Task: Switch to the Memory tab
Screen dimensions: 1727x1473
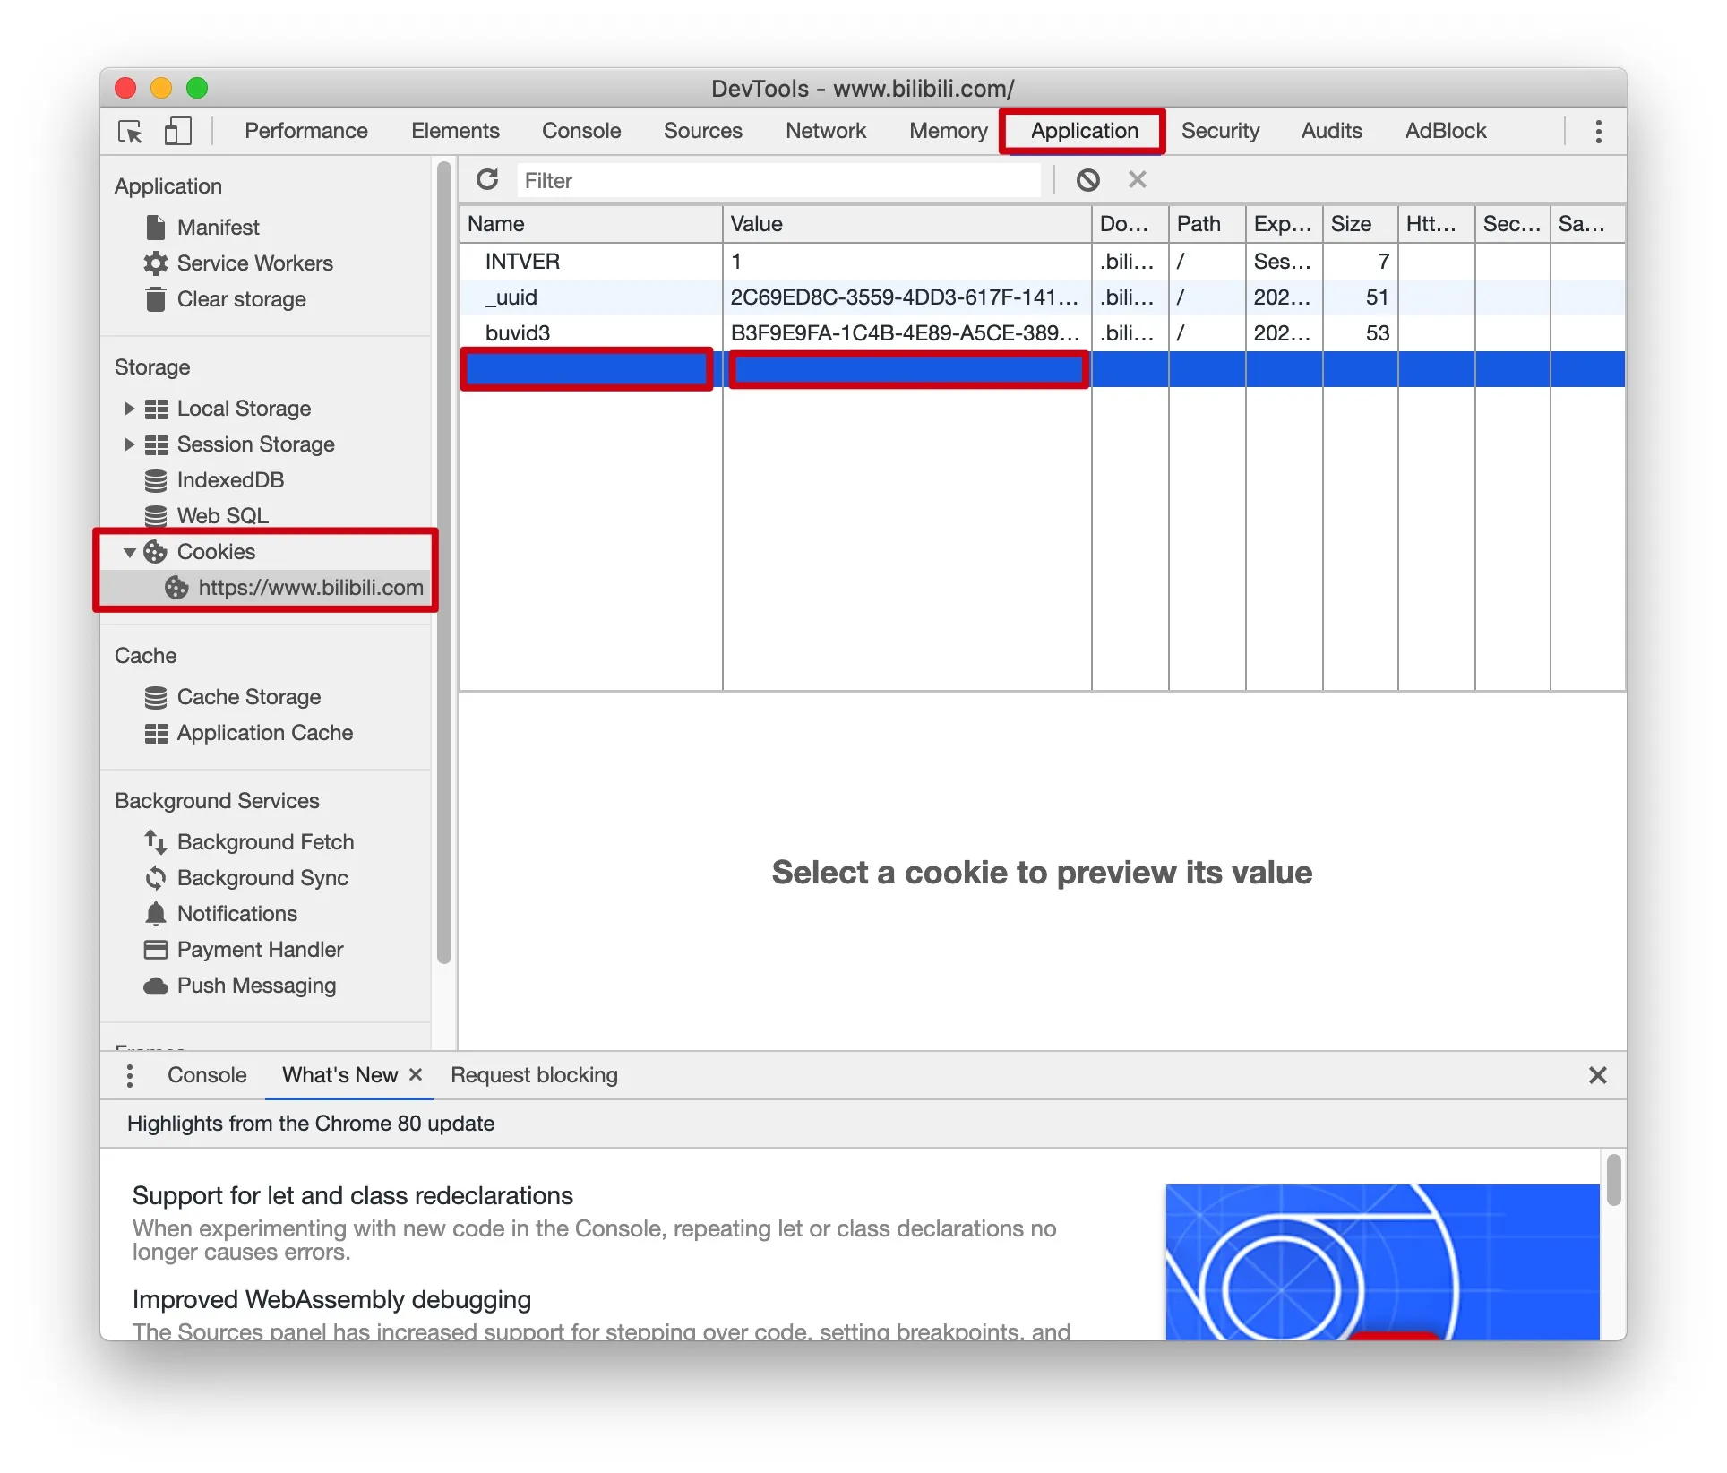Action: [x=949, y=131]
